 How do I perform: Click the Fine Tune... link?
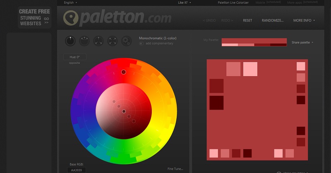click(x=175, y=169)
